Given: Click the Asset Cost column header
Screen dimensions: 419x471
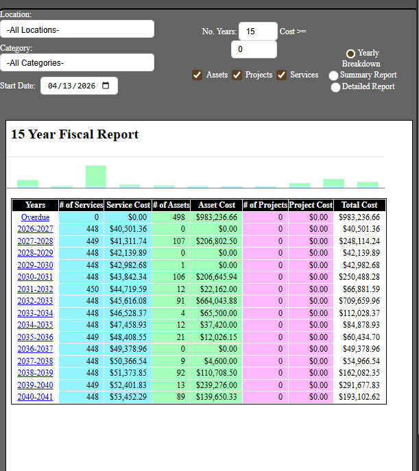Looking at the screenshot, I should click(x=216, y=205).
